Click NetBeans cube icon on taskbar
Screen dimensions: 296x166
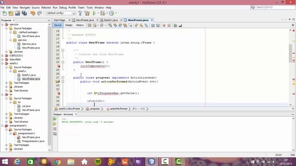pyautogui.click(x=151, y=162)
